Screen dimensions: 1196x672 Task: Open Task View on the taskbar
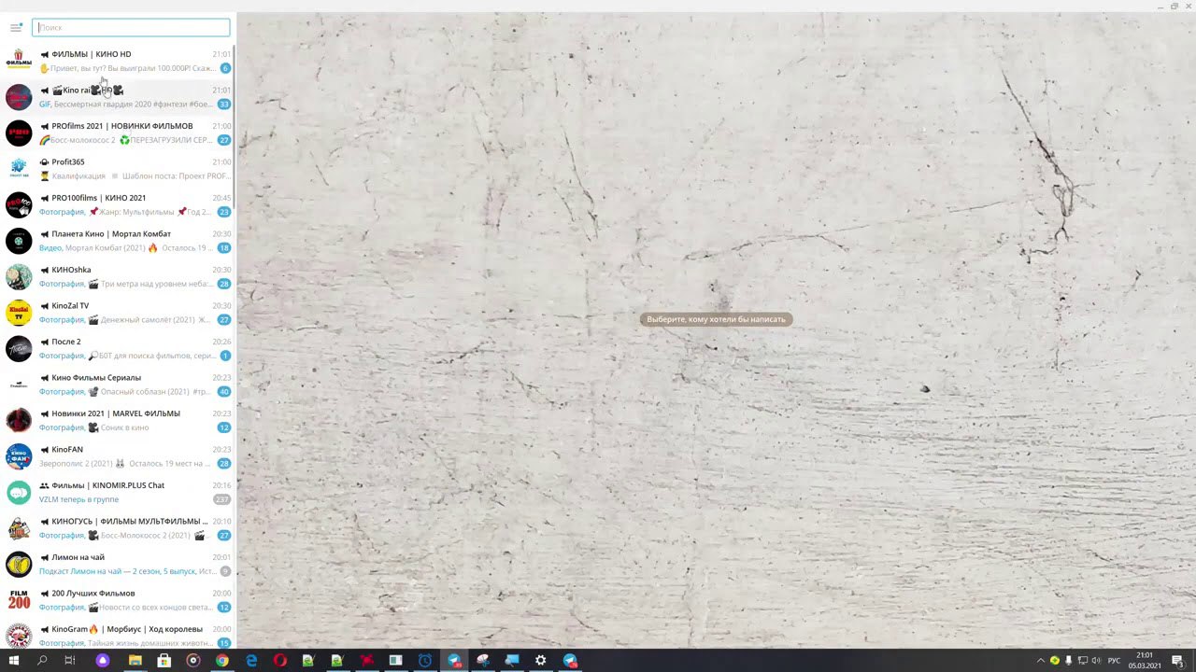click(x=69, y=661)
